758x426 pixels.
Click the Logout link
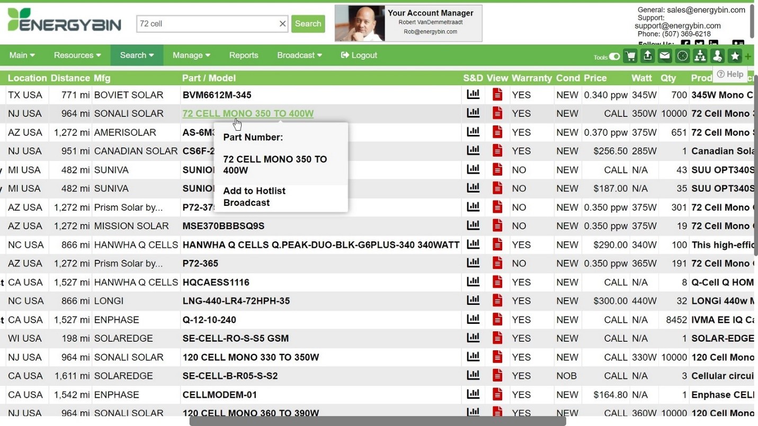tap(359, 55)
